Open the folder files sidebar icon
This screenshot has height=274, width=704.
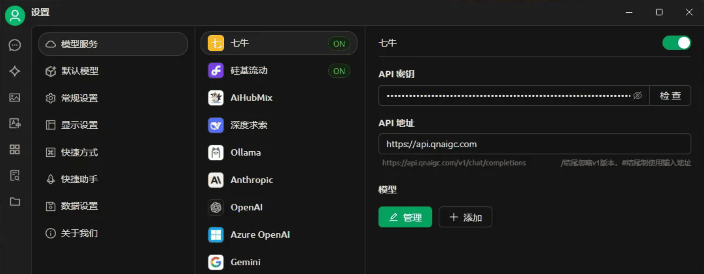15,202
